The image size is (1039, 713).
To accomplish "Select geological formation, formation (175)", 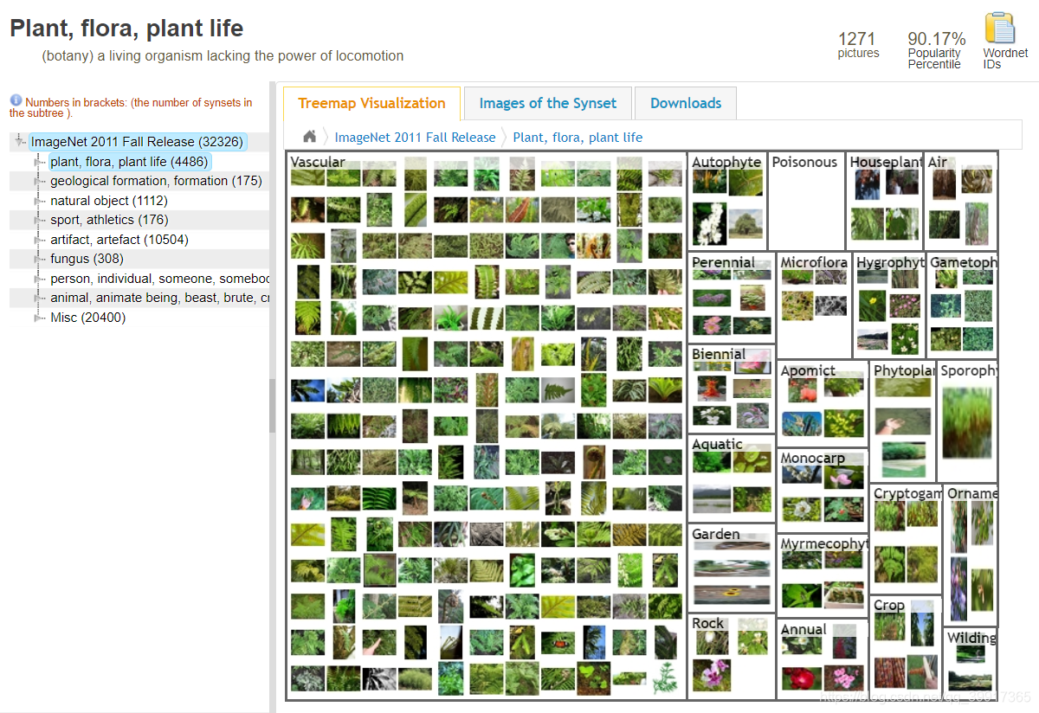I will 156,181.
